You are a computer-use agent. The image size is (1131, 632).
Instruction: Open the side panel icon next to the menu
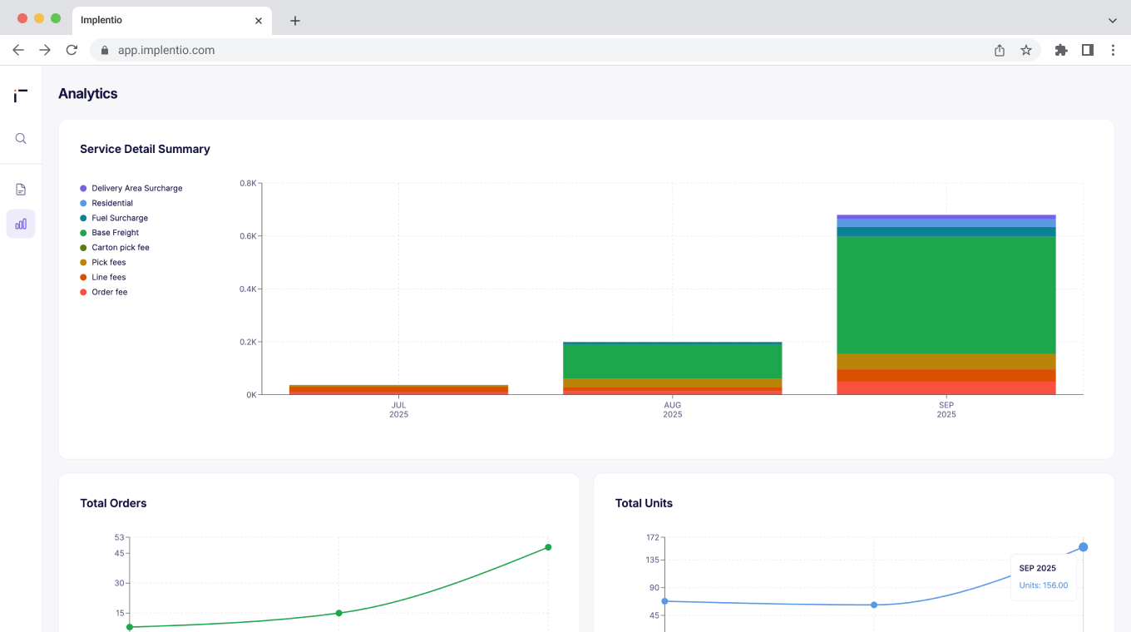click(1087, 50)
